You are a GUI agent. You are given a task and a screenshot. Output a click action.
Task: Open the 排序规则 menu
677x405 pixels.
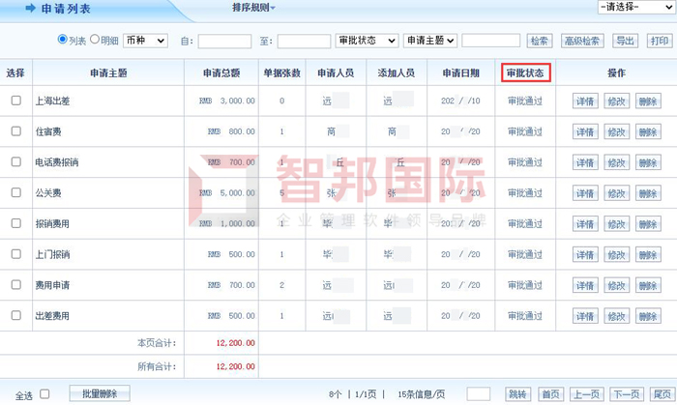click(253, 8)
